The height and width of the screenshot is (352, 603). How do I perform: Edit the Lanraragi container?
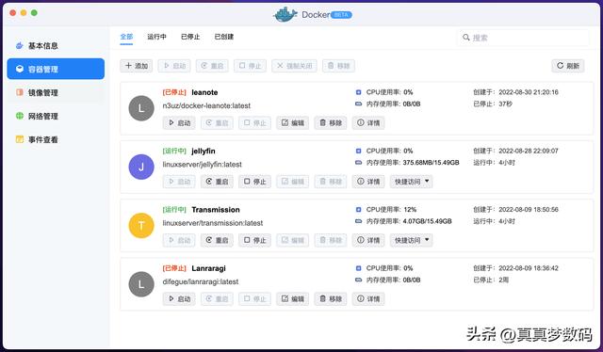293,298
